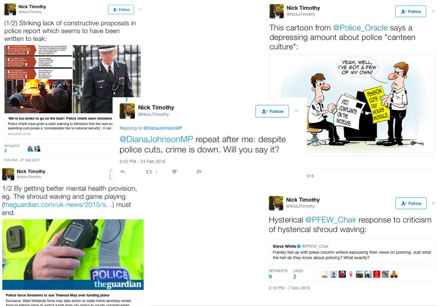
Task: Follow Nick Timothy from the 'Hysterical' tweet
Action: [x=411, y=203]
